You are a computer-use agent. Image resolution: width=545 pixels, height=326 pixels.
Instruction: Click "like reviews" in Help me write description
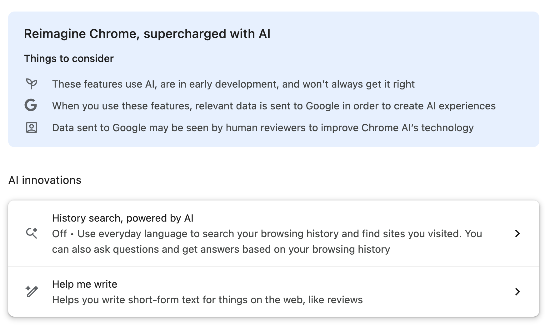[336, 300]
